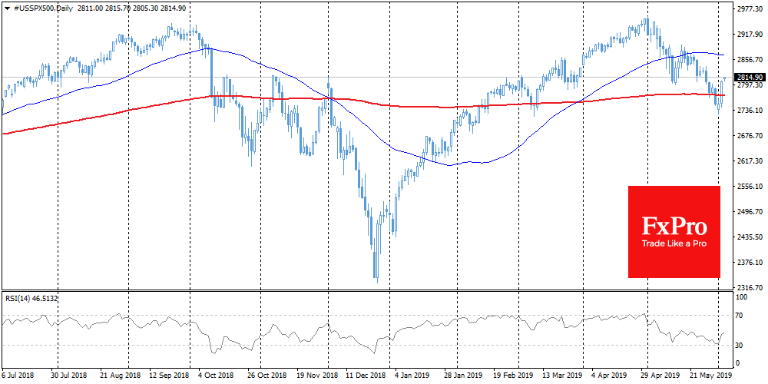
Task: Click the Trade Like a Pro tagline
Action: (674, 243)
